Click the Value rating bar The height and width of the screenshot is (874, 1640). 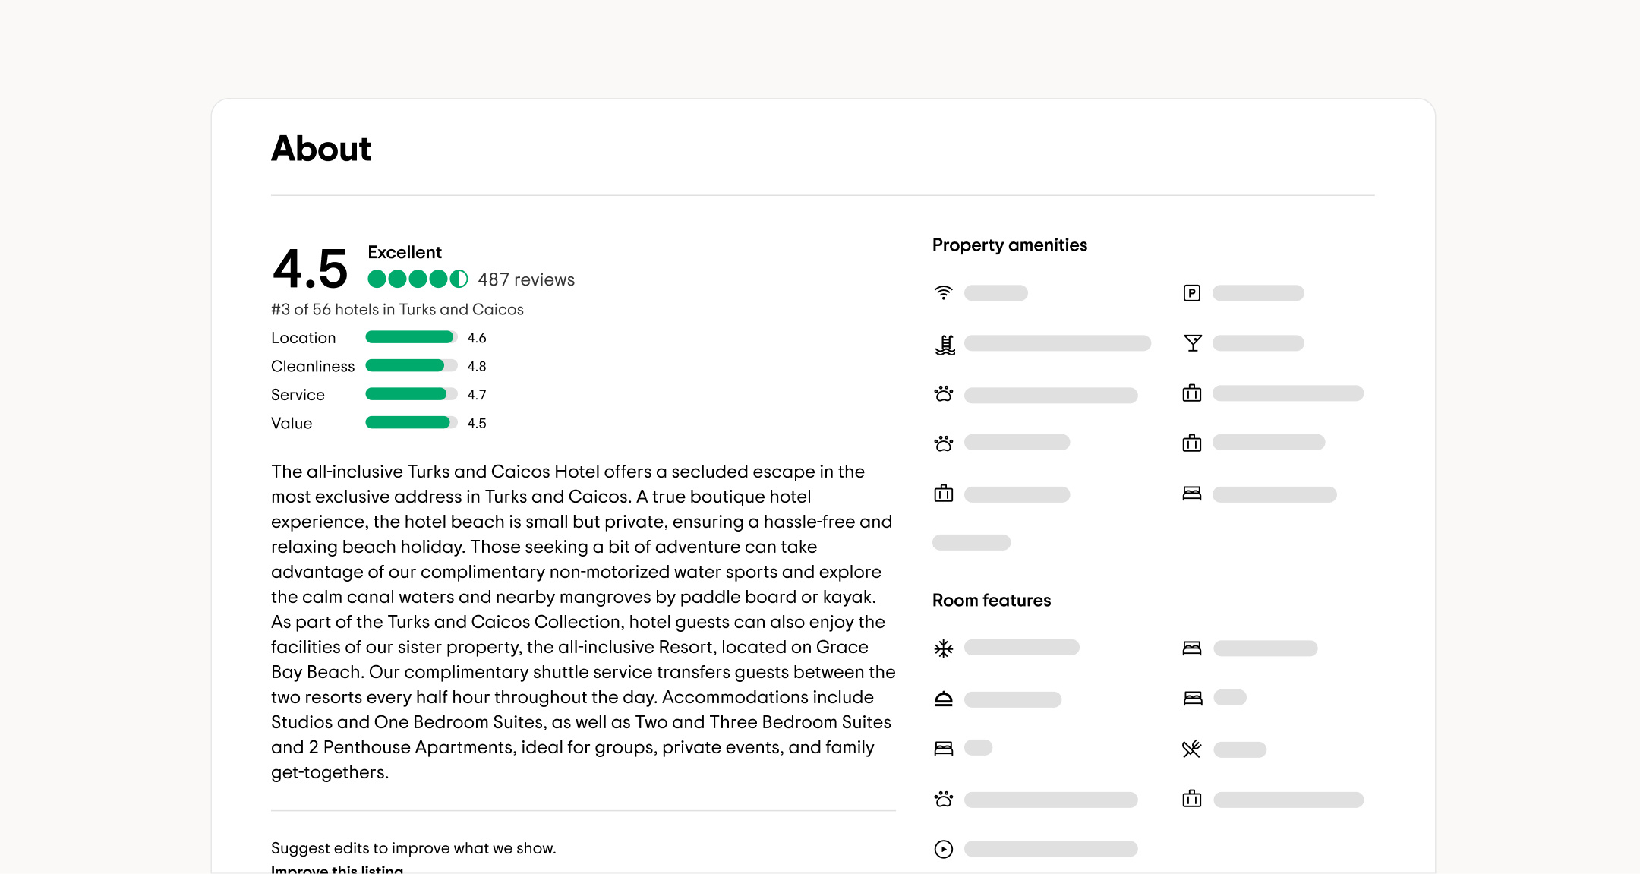pyautogui.click(x=409, y=423)
